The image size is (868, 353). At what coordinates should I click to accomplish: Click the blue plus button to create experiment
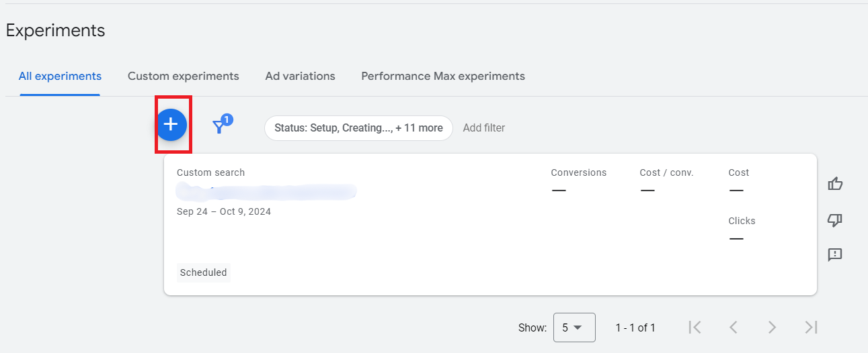pyautogui.click(x=171, y=124)
